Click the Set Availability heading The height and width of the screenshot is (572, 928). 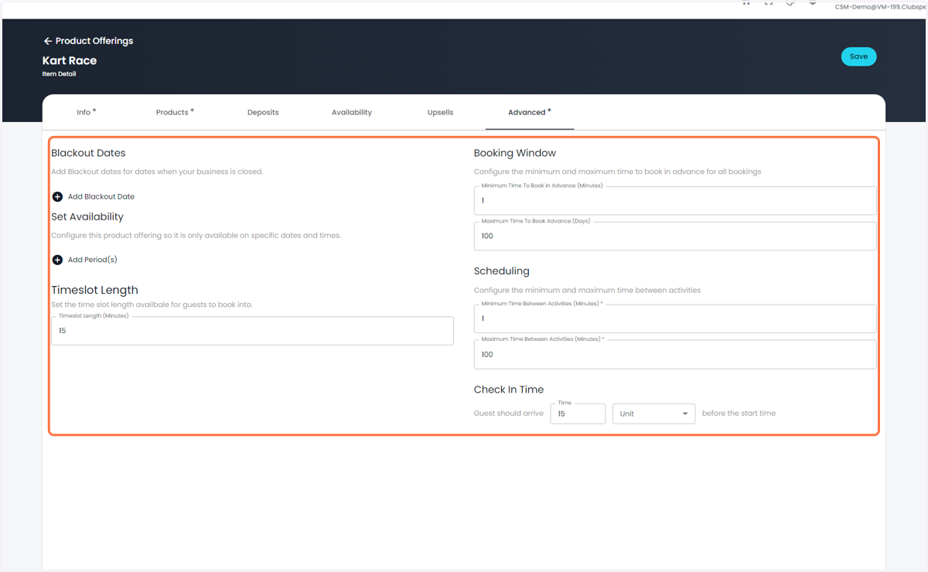click(x=87, y=216)
